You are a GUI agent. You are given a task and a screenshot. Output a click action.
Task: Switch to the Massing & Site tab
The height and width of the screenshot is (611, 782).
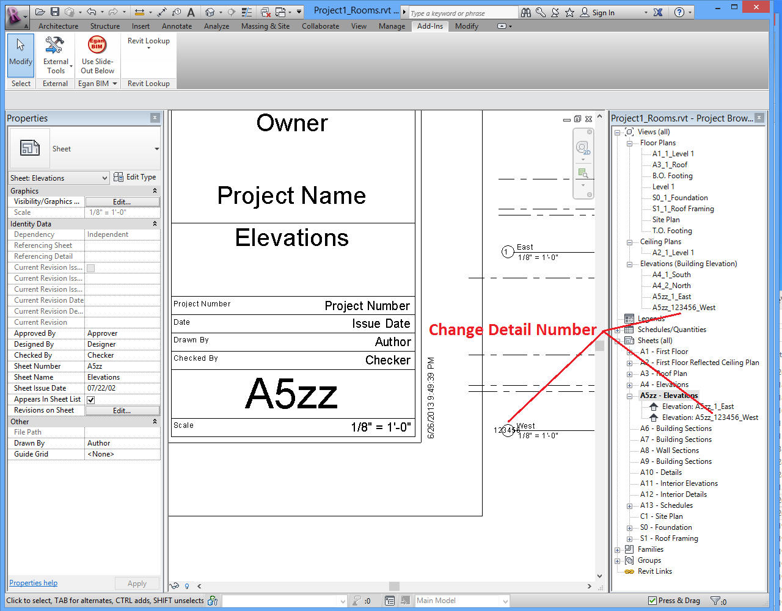(x=265, y=26)
